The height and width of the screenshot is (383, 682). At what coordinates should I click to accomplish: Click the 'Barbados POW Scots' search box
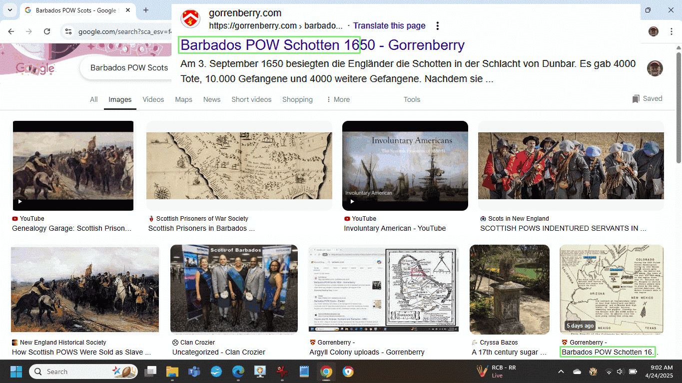click(129, 67)
